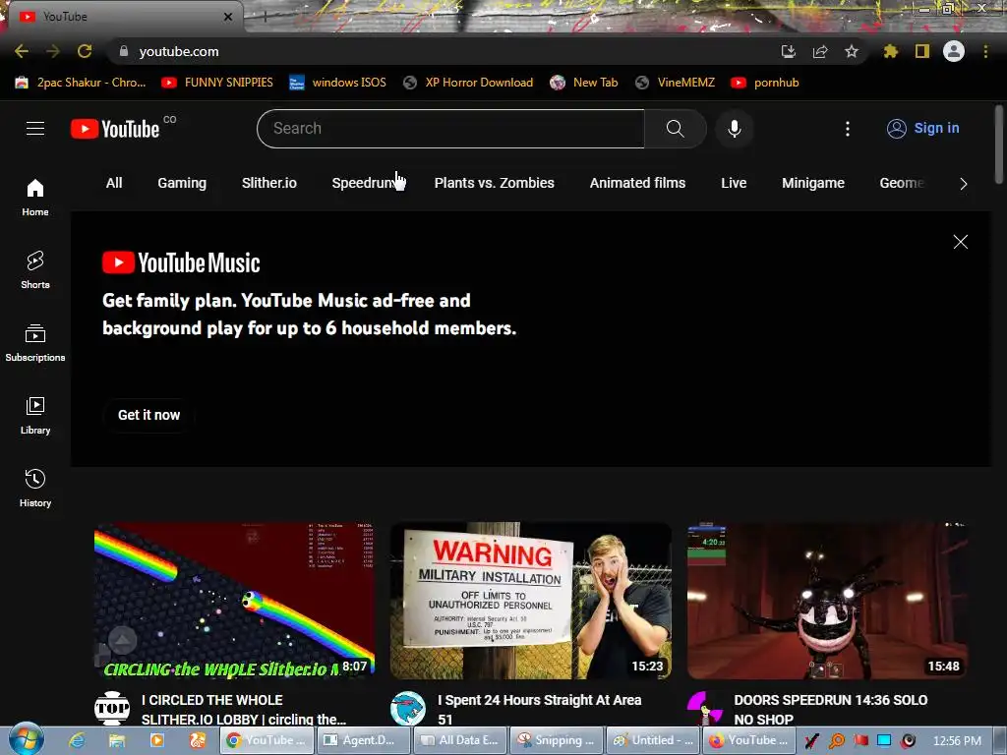Switch to Agent.D... taskbar window
Viewport: 1007px width, 755px height.
coord(363,740)
